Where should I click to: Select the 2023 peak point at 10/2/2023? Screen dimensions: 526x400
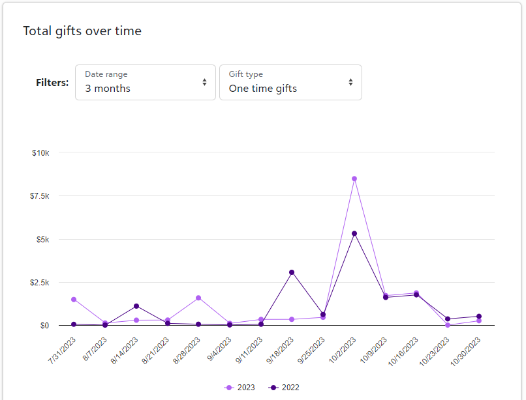click(x=354, y=179)
